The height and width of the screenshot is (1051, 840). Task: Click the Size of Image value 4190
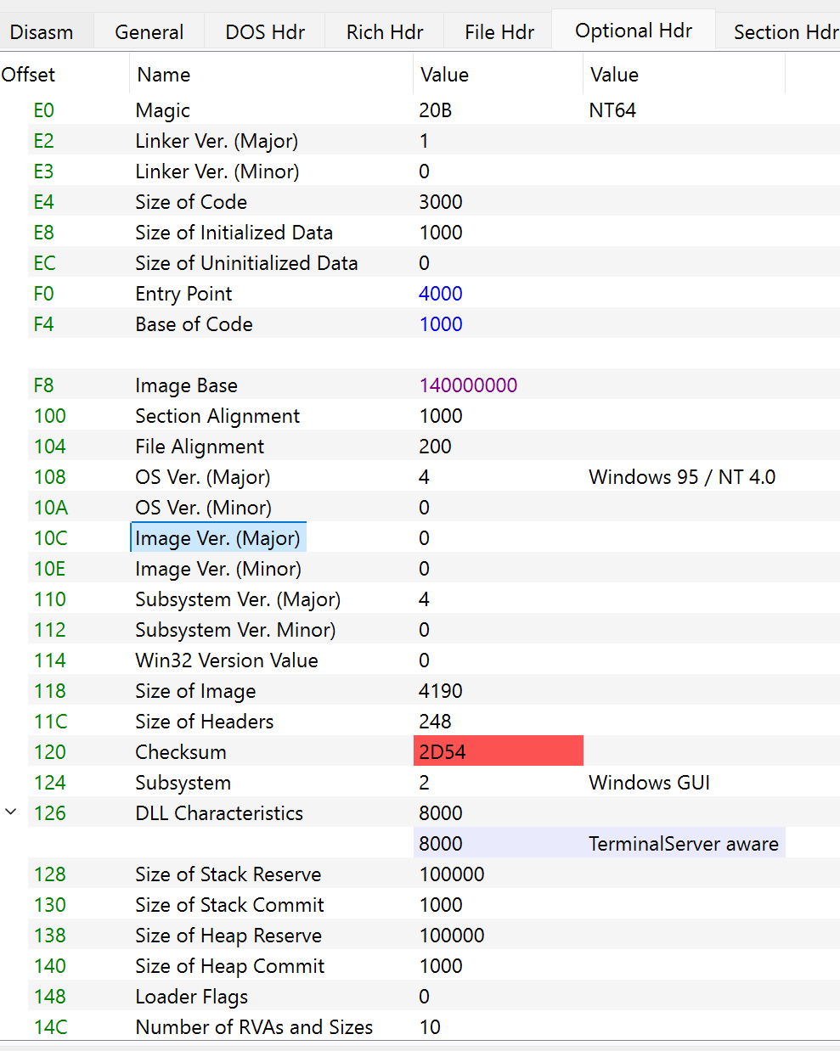pos(441,690)
